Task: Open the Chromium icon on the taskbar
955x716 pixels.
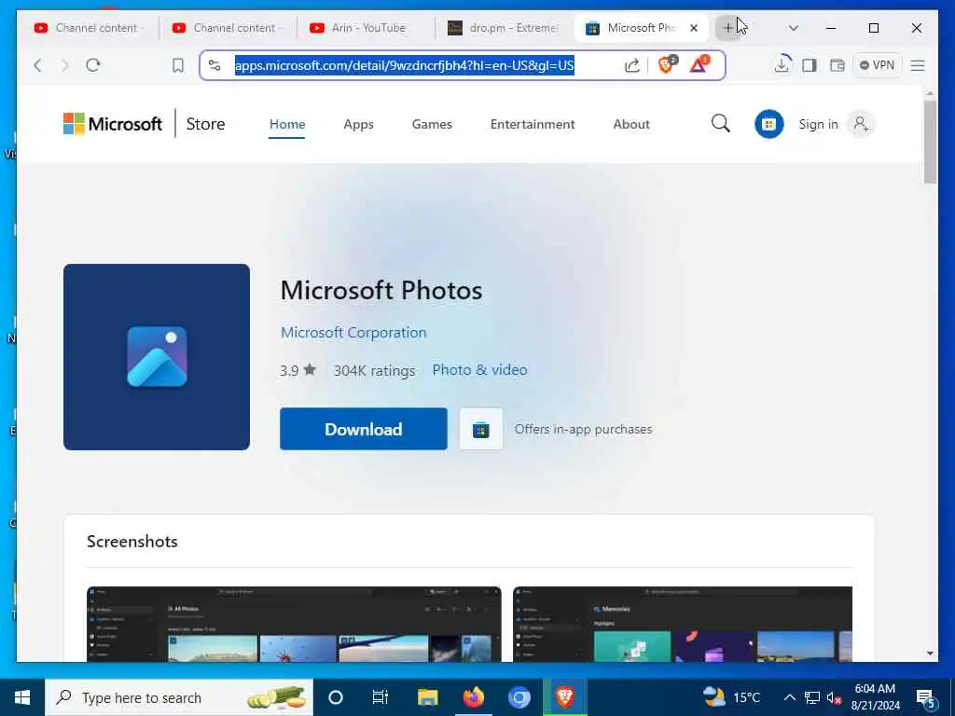Action: pos(519,697)
